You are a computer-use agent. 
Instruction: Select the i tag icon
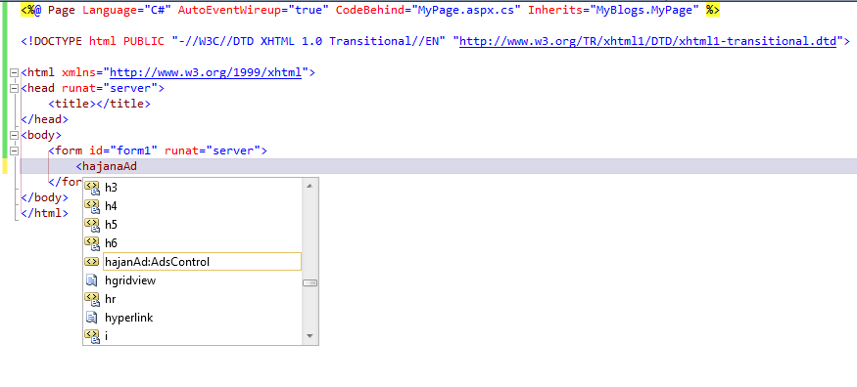point(92,336)
